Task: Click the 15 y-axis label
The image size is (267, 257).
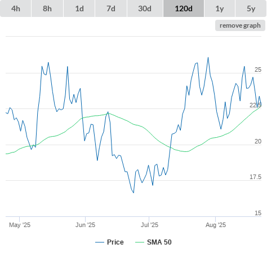Action: click(258, 213)
